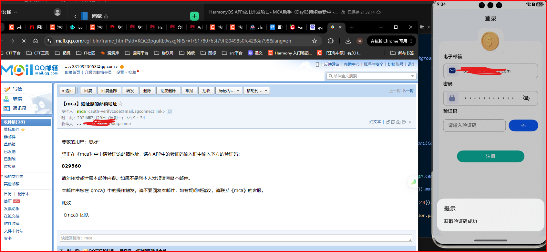Open the Chrome extensions puzzle icon
The width and height of the screenshot is (547, 252).
[331, 41]
